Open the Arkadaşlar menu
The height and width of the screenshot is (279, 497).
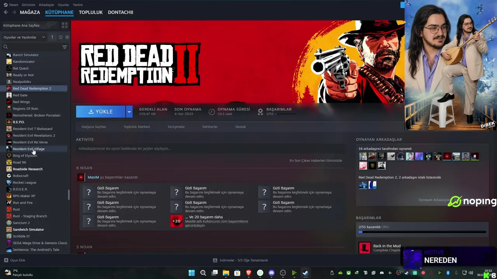point(47,5)
